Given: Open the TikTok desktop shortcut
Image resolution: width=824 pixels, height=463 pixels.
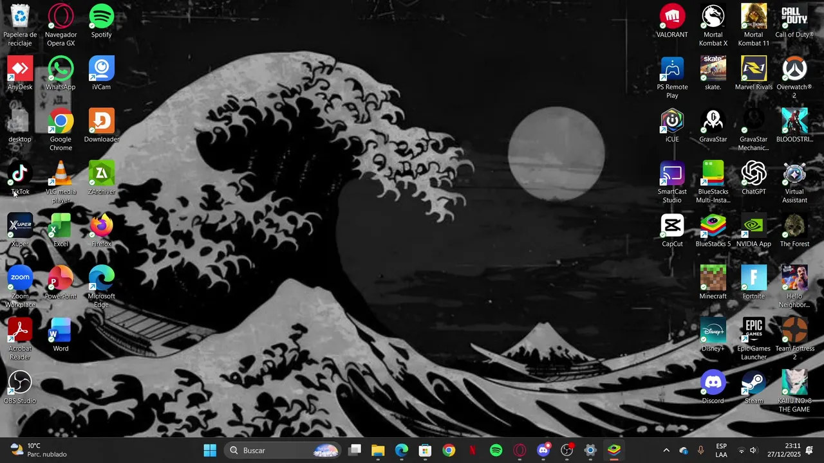Looking at the screenshot, I should [x=20, y=178].
